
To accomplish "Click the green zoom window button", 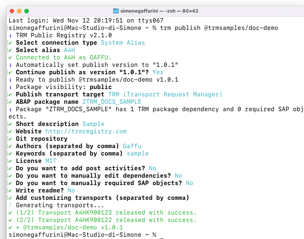I will point(27,11).
